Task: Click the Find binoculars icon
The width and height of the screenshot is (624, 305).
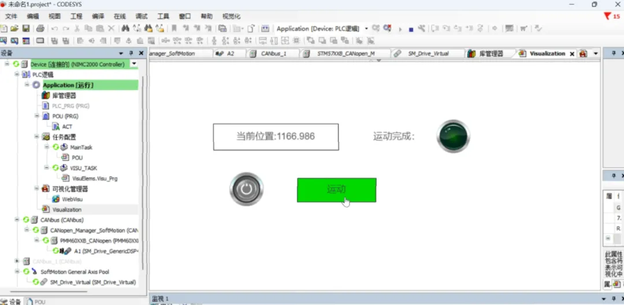Action: click(125, 29)
